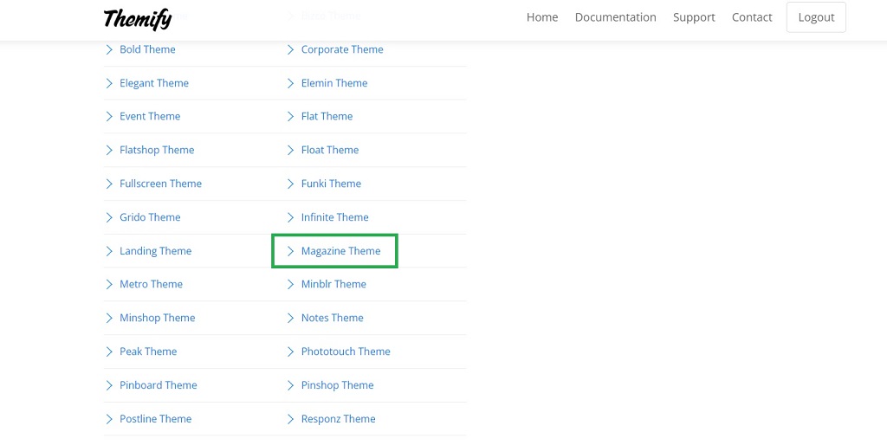Open the Support page
This screenshot has height=445, width=887.
click(x=694, y=17)
